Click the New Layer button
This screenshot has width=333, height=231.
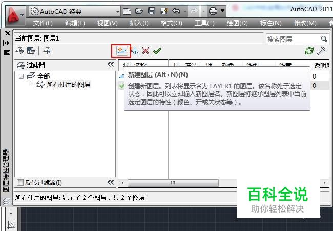121,51
